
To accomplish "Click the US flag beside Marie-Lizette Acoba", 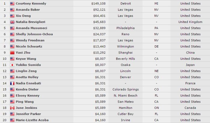I will [x=12, y=120].
